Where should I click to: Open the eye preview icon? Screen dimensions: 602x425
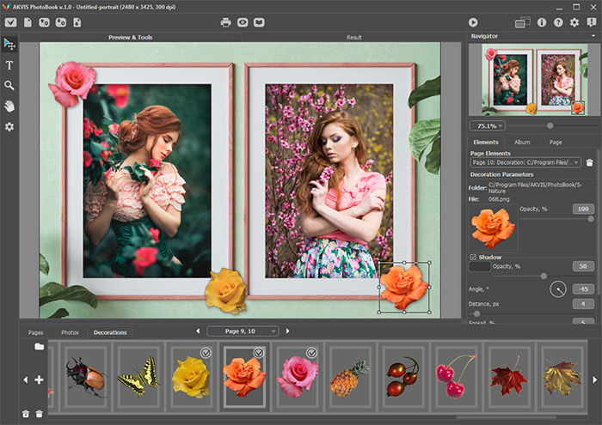click(x=243, y=22)
